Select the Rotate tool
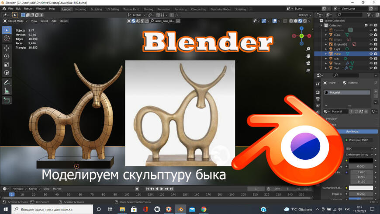Image resolution: width=380 pixels, height=214 pixels. (x=7, y=56)
